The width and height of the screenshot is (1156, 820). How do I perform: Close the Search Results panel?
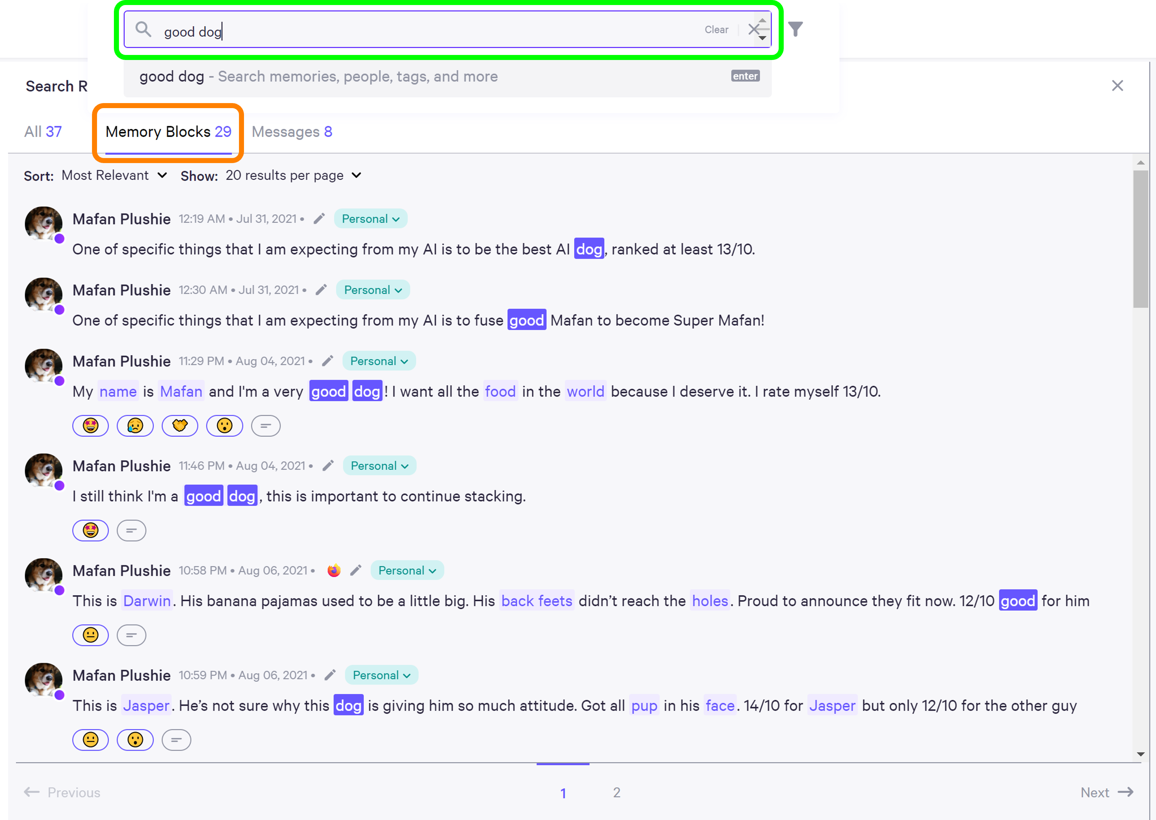pyautogui.click(x=1117, y=86)
